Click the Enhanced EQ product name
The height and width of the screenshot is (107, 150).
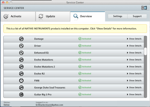point(41,53)
